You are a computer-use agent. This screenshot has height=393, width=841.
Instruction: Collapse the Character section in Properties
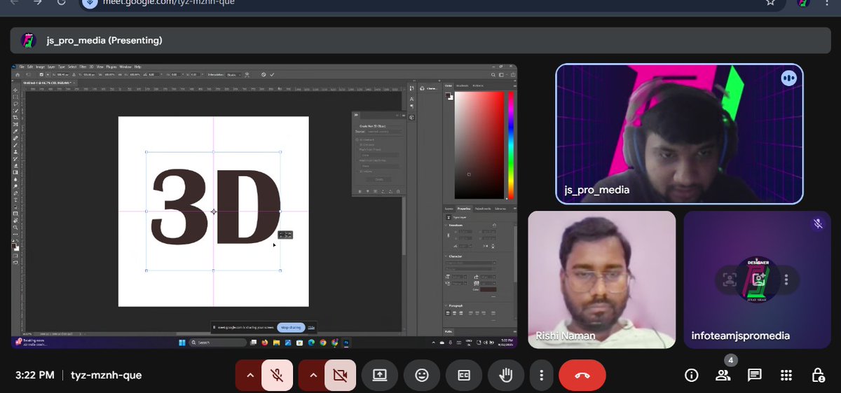(446, 256)
